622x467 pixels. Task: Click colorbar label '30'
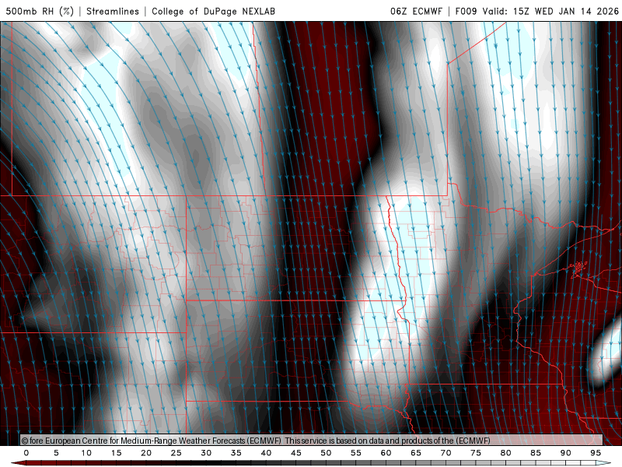click(206, 453)
